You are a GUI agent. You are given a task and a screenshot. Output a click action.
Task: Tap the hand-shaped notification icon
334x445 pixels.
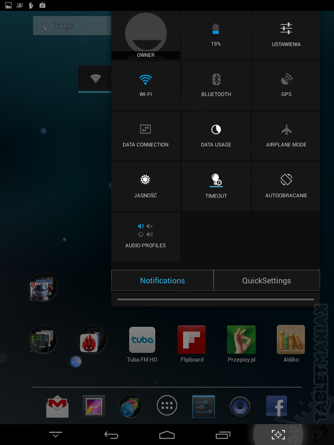coord(31,5)
